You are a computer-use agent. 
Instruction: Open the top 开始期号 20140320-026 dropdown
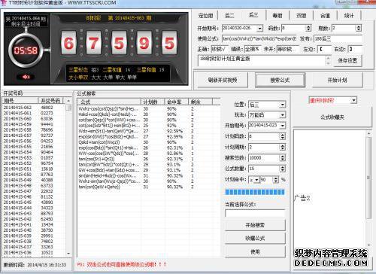[260, 29]
